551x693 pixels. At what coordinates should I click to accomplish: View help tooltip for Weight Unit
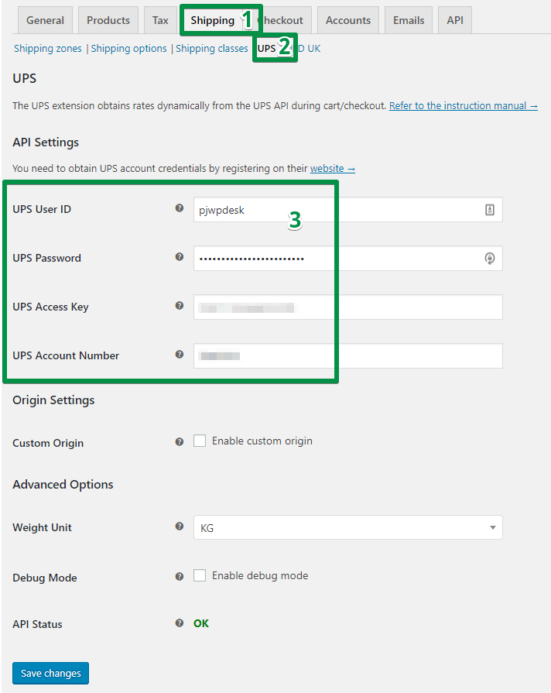click(180, 526)
